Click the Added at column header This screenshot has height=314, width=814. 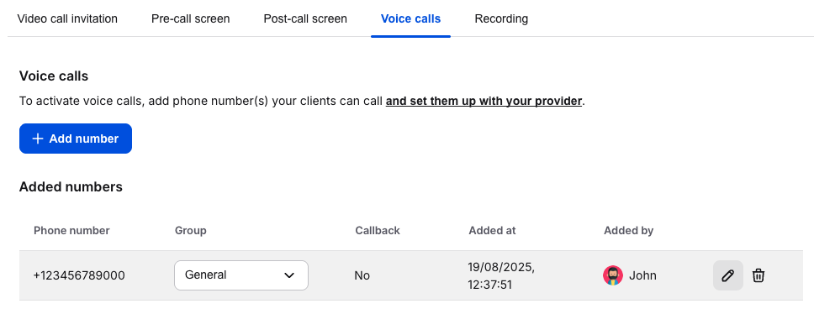(x=492, y=231)
